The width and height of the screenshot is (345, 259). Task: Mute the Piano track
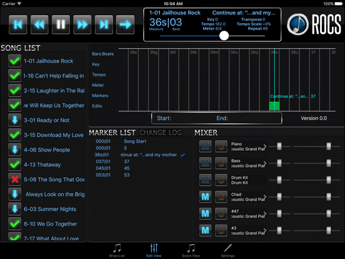click(x=205, y=146)
